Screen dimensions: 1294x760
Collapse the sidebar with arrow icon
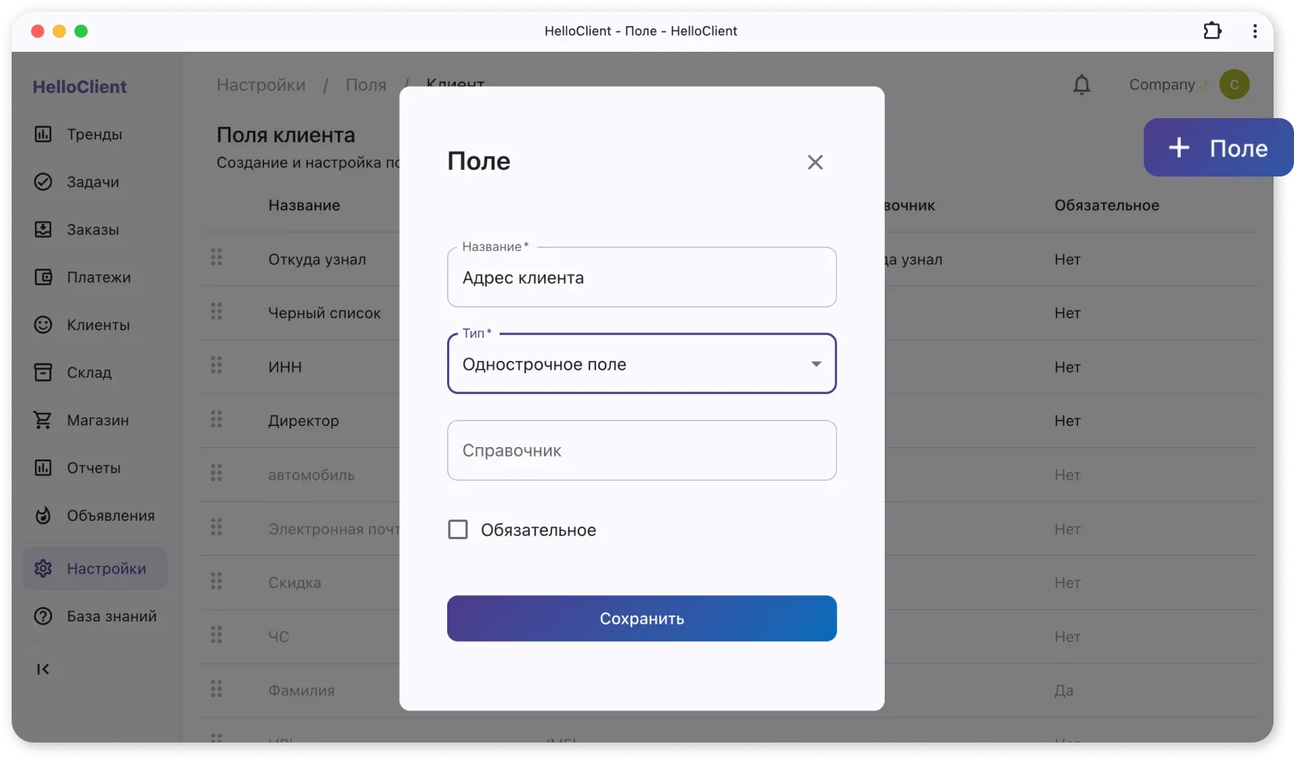(x=43, y=669)
